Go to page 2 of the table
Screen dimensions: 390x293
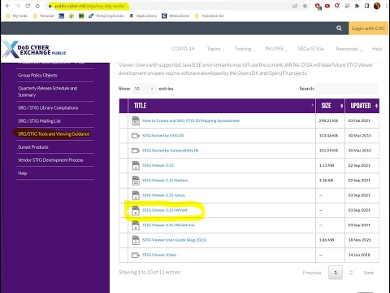pos(351,273)
